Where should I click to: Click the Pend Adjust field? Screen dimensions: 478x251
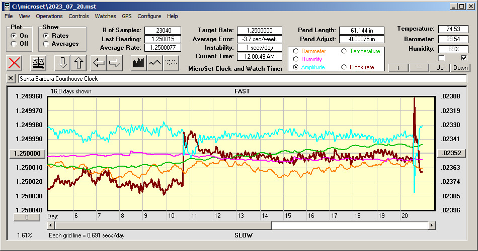coord(362,39)
